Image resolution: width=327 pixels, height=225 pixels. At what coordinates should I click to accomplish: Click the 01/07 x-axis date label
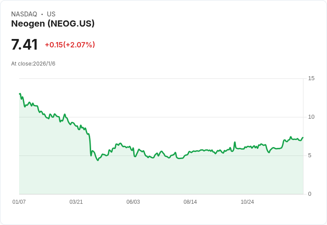pos(19,202)
